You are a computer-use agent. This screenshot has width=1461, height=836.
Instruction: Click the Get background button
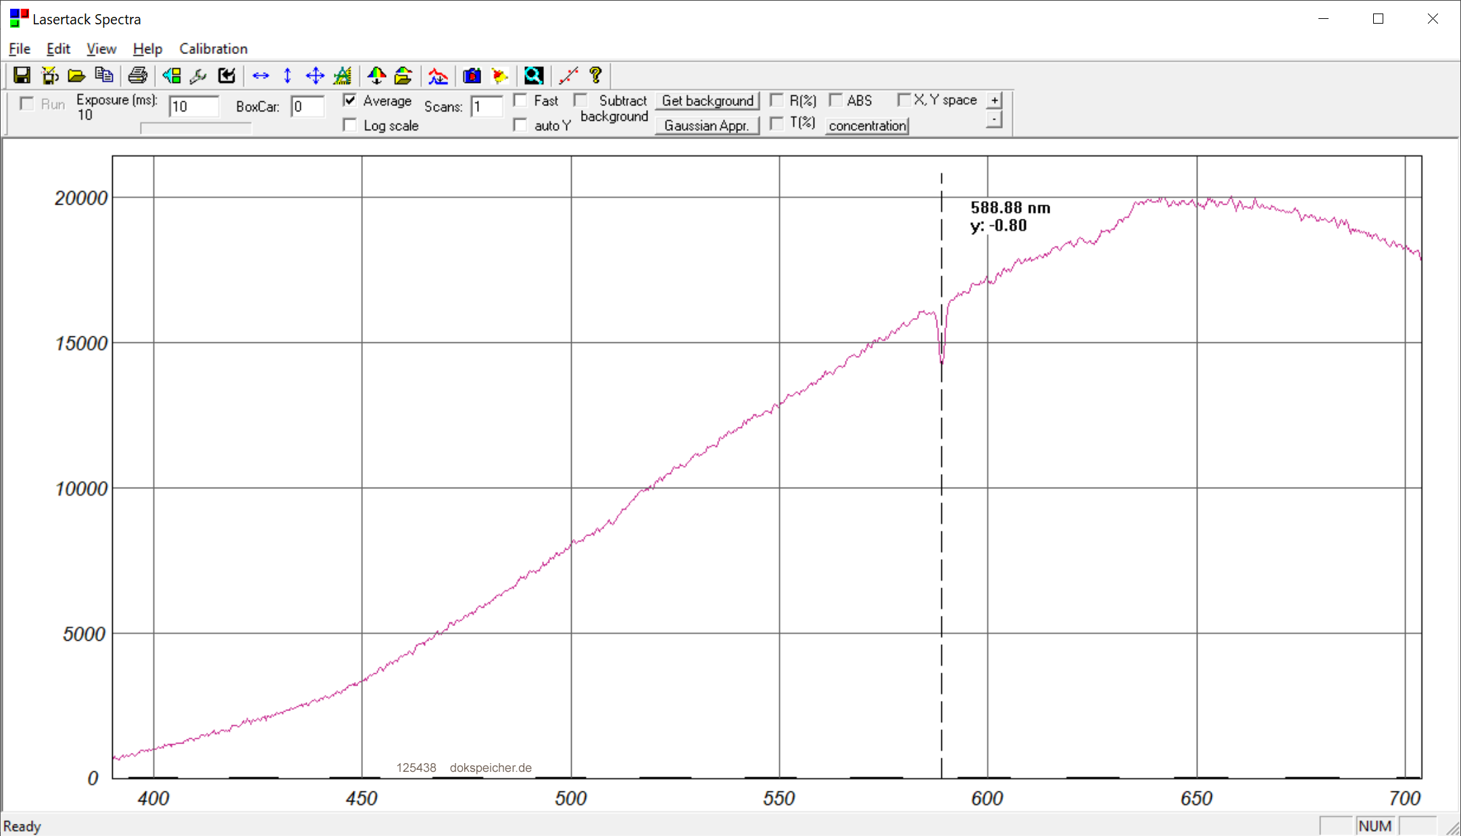707,101
